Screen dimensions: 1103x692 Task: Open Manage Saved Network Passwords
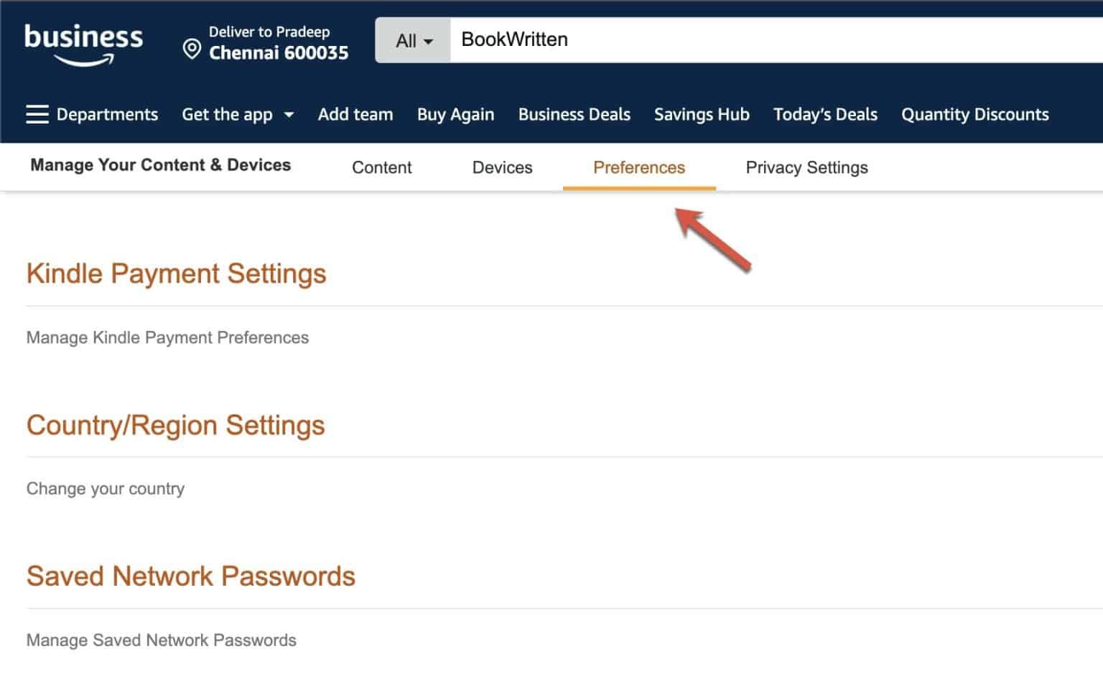161,640
